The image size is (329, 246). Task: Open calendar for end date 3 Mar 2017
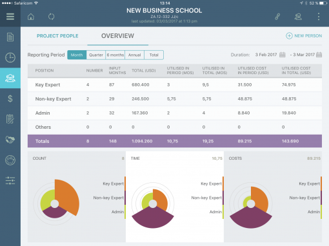tap(319, 55)
